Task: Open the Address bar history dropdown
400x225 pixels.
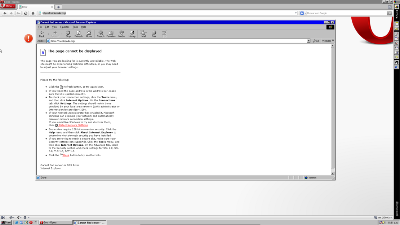Action: point(309,41)
